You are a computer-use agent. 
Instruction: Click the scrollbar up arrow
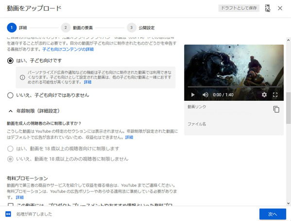point(288,40)
